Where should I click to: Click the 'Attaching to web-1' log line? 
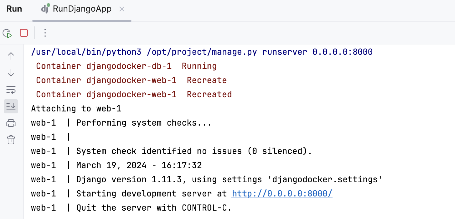[76, 109]
